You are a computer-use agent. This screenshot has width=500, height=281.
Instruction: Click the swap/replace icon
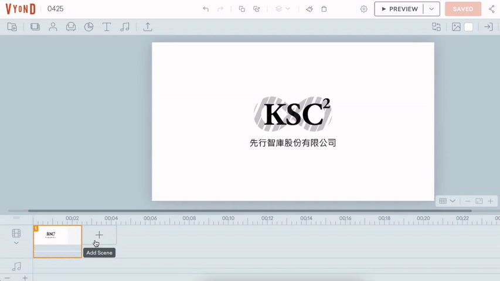pyautogui.click(x=436, y=27)
